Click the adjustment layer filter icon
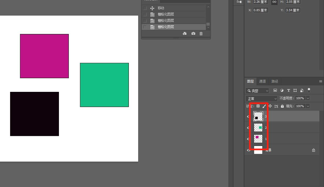Viewport: 324px width, 187px height. tap(282, 90)
